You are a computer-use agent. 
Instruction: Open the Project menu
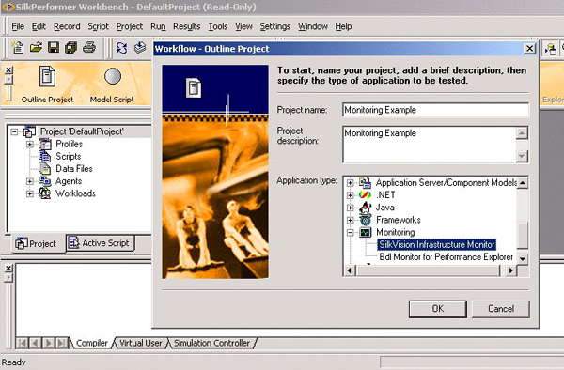click(x=130, y=26)
